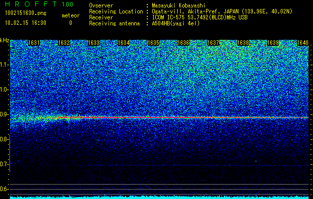Click the Receiving antenna label
This screenshot has height=199, width=313.
(x=114, y=23)
